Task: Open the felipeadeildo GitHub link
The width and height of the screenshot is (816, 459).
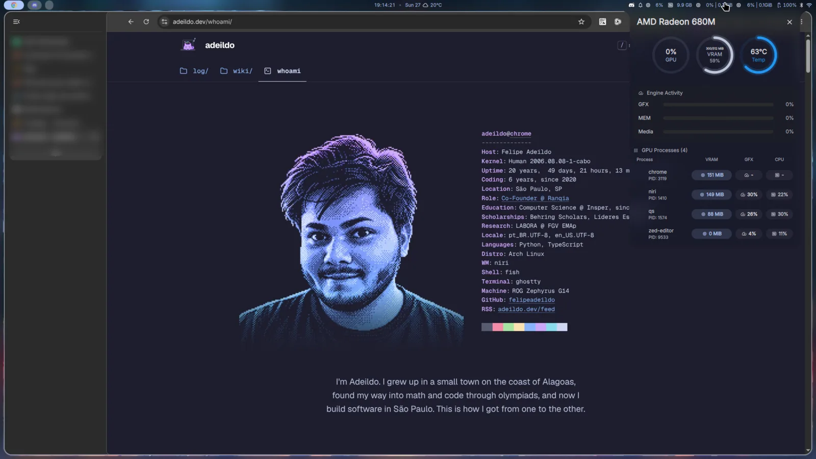Action: tap(531, 300)
